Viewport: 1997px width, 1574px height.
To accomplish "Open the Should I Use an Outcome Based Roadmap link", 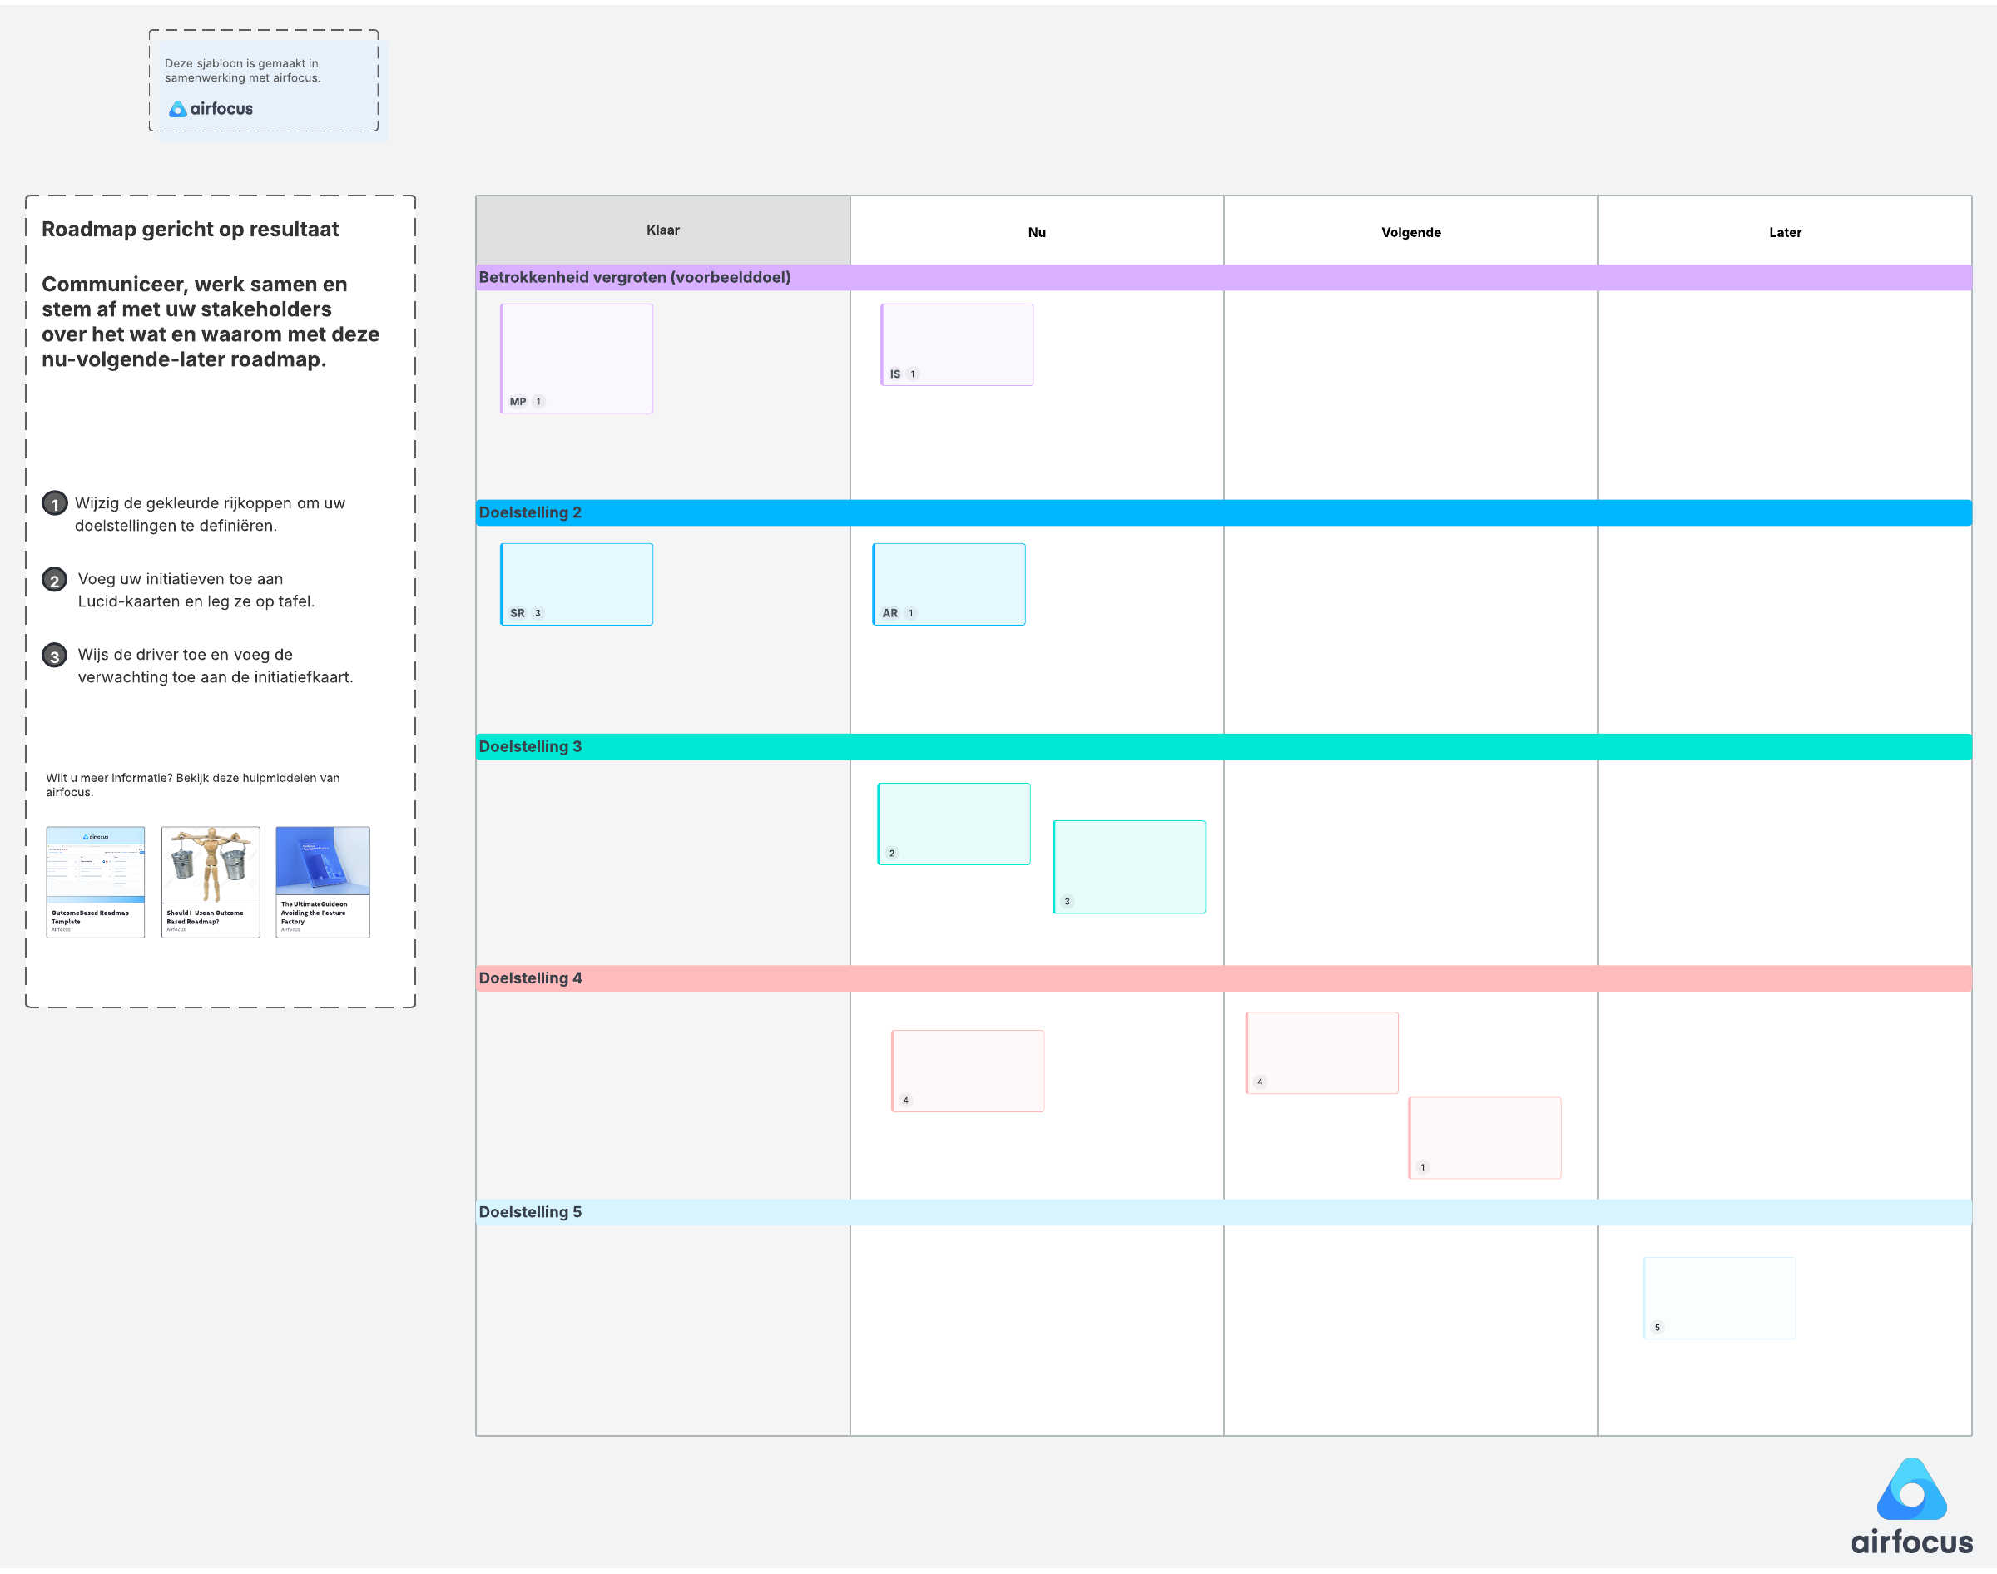I will 211,881.
